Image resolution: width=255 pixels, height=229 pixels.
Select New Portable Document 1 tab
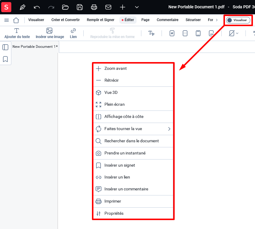(x=35, y=47)
